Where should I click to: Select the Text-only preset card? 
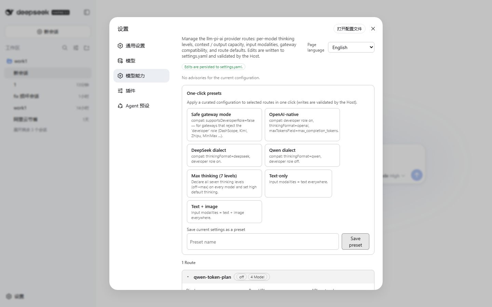point(298,184)
